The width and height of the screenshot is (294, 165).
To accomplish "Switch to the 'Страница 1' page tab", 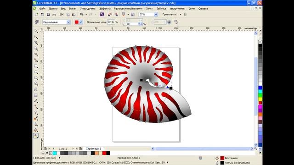I will [x=93, y=148].
